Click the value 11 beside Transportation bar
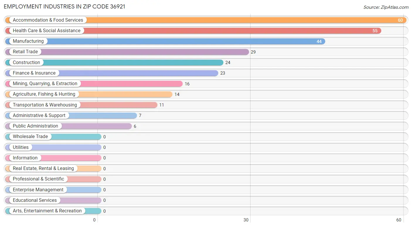Image resolution: width=412 pixels, height=227 pixels. (x=162, y=105)
